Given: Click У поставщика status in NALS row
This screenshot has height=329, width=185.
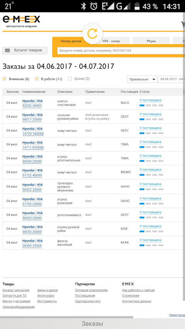Looking at the screenshot, I should (150, 100).
